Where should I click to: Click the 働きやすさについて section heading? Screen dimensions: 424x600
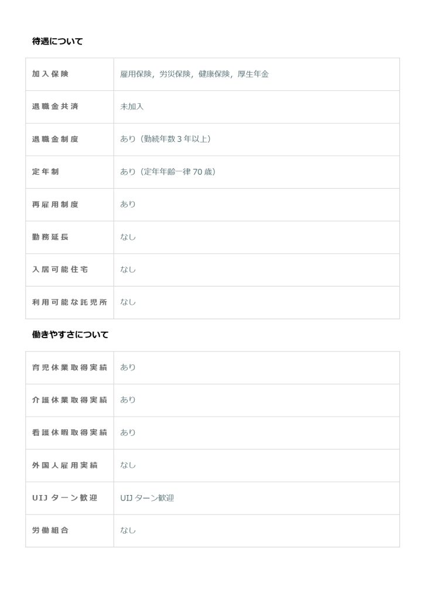70,335
